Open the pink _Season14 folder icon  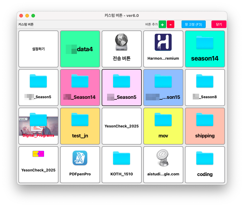80,81
